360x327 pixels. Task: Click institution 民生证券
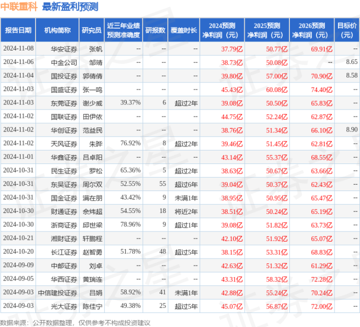click(x=64, y=171)
